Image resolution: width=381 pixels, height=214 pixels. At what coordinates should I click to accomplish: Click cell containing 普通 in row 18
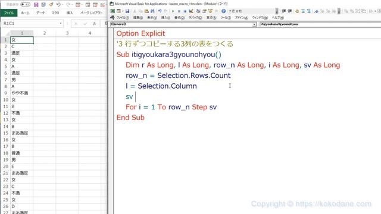(x=22, y=153)
